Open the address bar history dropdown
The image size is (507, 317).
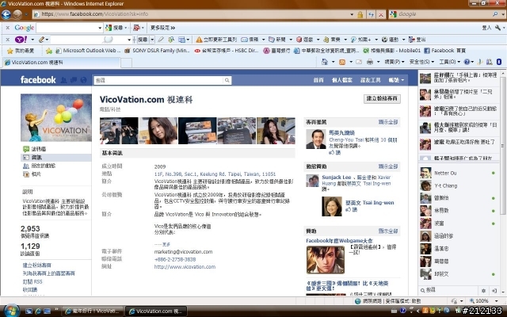pos(352,14)
